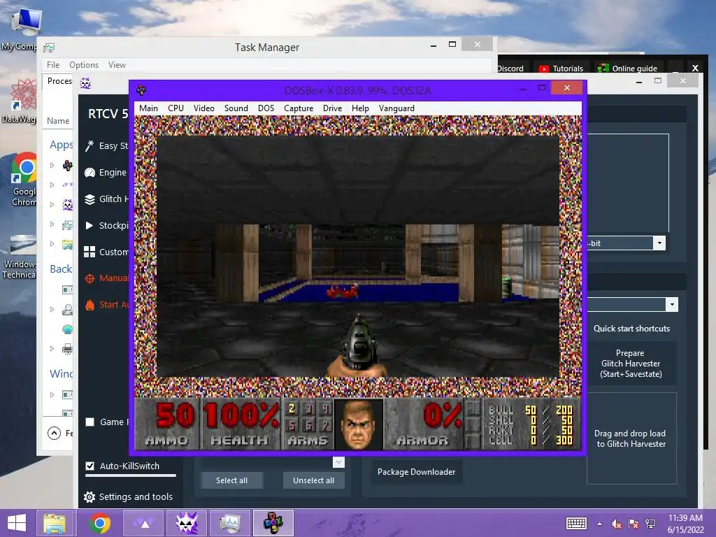Open the dropdown above Select all
The height and width of the screenshot is (537, 716).
tap(338, 462)
